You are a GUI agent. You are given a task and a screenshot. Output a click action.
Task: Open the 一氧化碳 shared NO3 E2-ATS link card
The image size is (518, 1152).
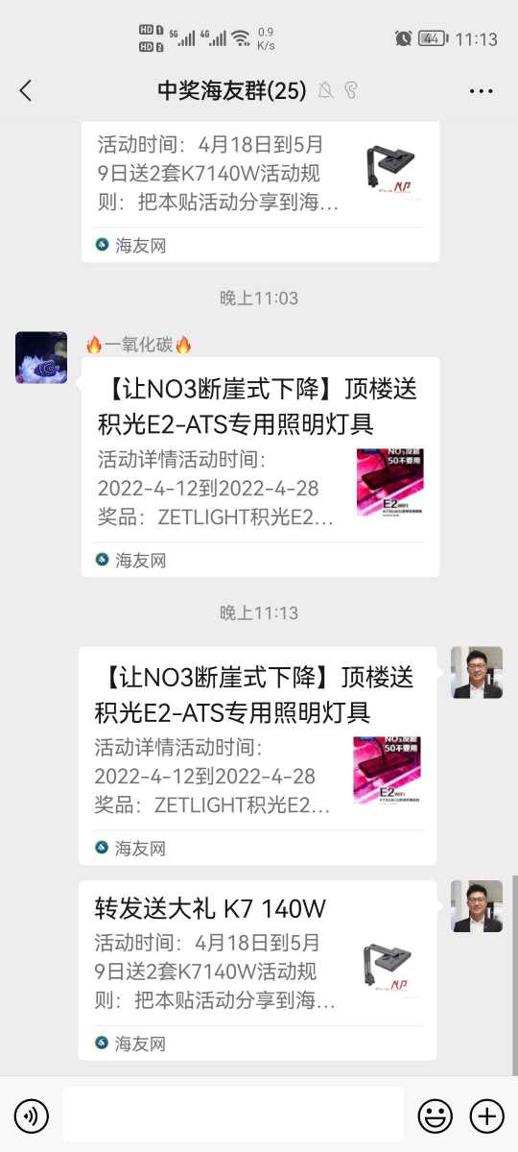pos(260,467)
